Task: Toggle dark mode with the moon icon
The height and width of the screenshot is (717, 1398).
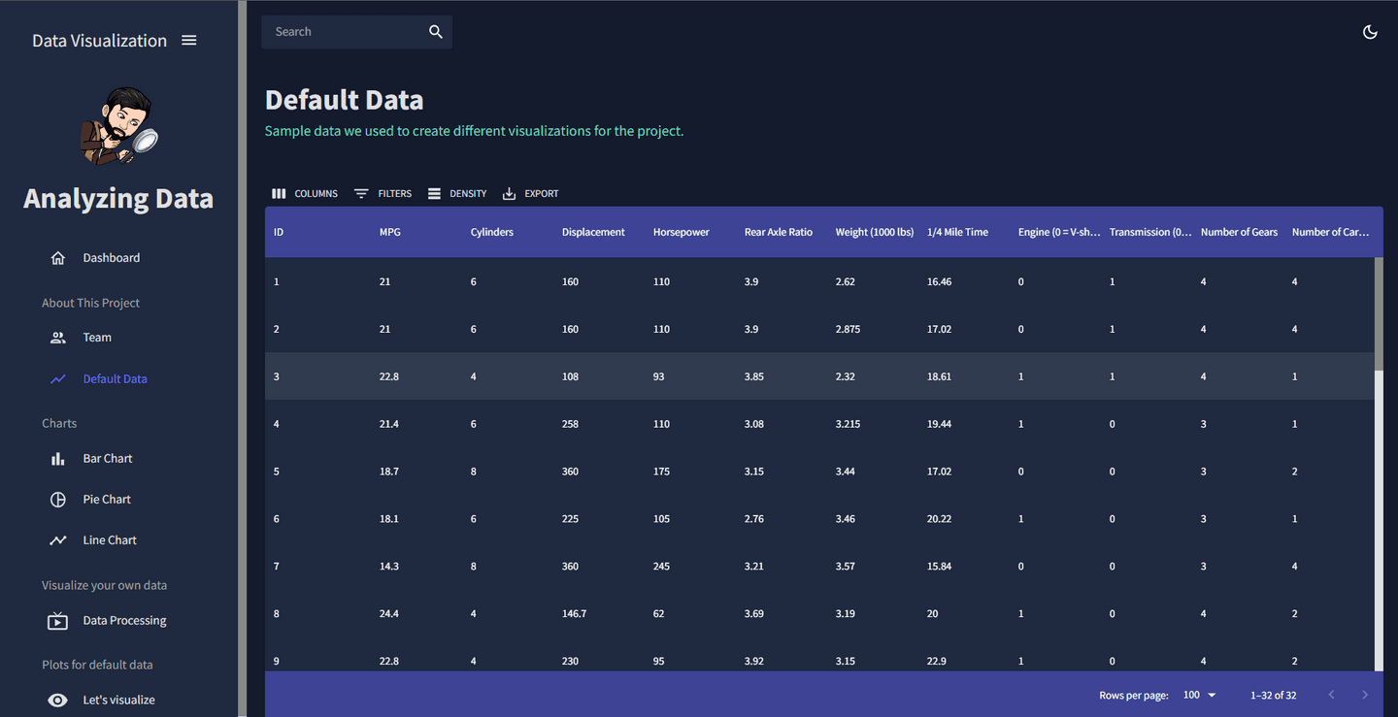Action: 1370,32
